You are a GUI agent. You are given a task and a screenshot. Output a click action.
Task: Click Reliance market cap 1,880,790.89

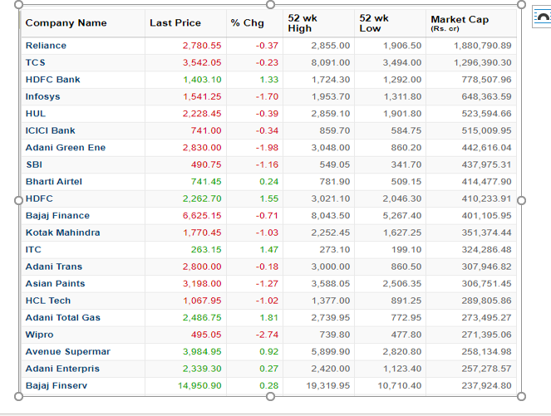(483, 46)
